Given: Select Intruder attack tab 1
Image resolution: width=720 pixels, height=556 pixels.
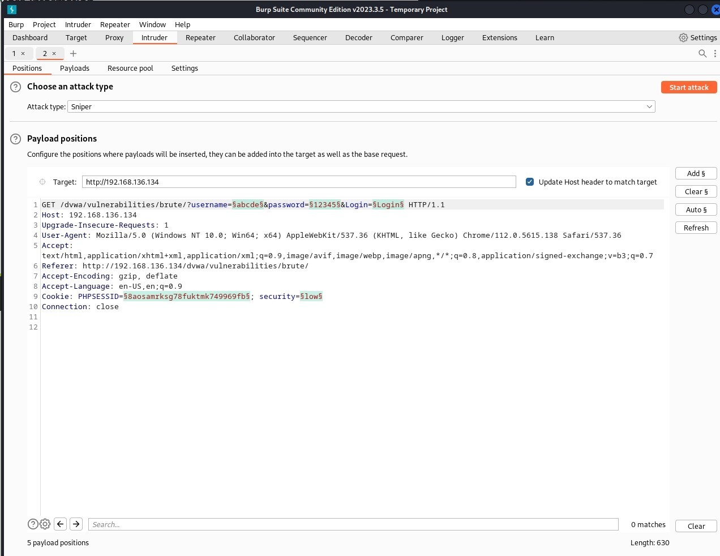Looking at the screenshot, I should coord(14,53).
